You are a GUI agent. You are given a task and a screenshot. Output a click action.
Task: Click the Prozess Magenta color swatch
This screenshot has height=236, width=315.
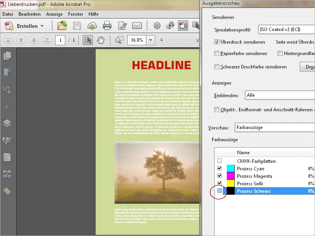point(230,176)
